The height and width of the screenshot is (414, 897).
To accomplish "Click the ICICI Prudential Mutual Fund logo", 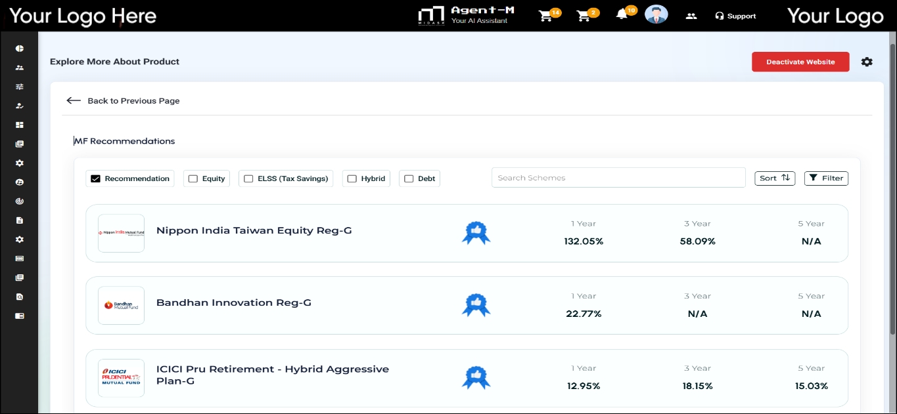I will click(121, 377).
